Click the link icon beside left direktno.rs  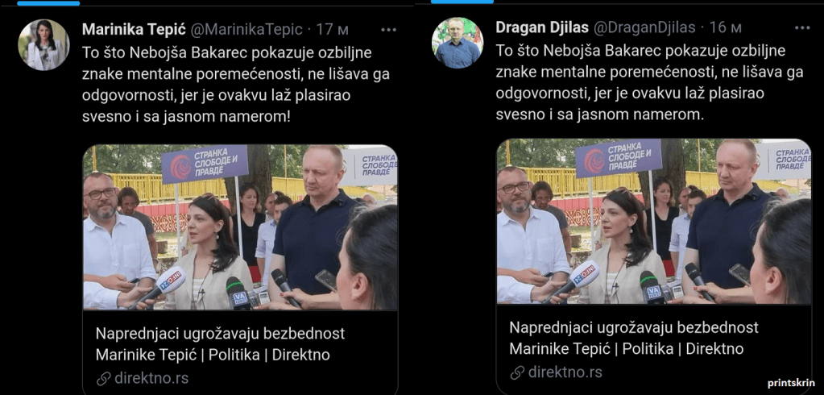coord(104,378)
